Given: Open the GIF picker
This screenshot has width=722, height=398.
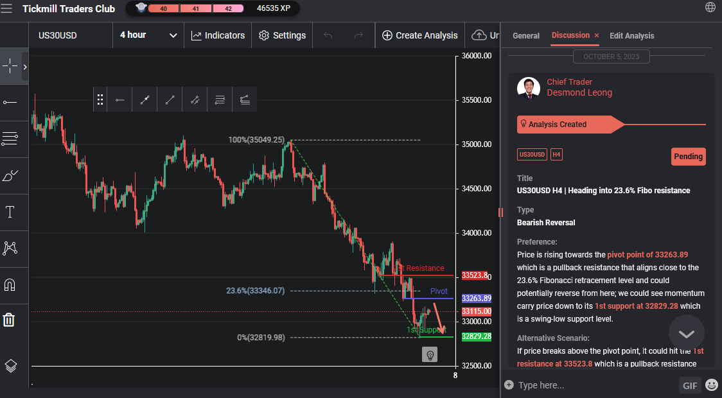Looking at the screenshot, I should coord(690,386).
